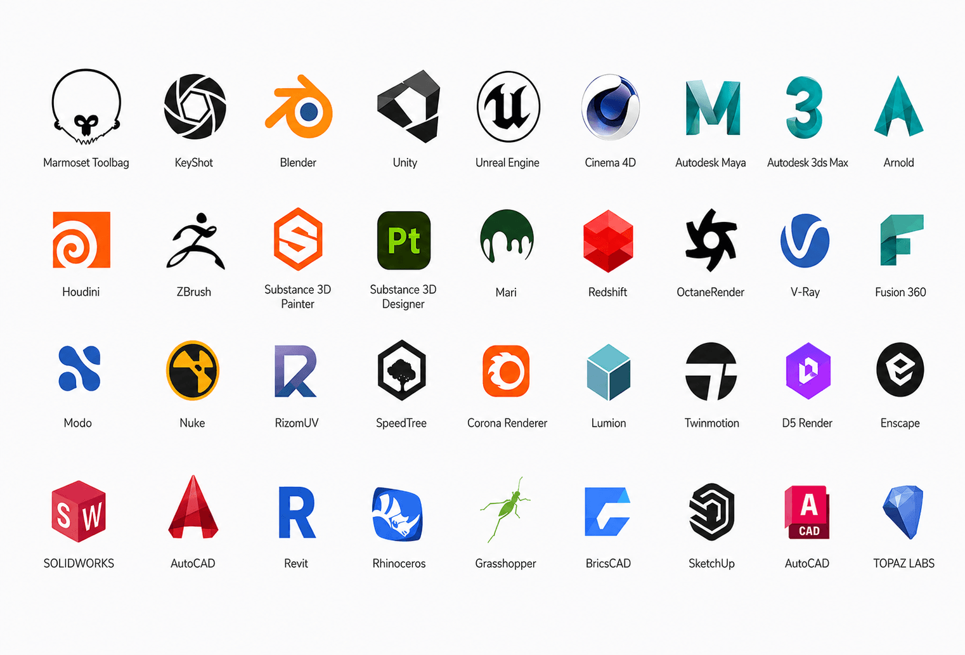Select the Unreal Engine circular U icon

click(508, 107)
